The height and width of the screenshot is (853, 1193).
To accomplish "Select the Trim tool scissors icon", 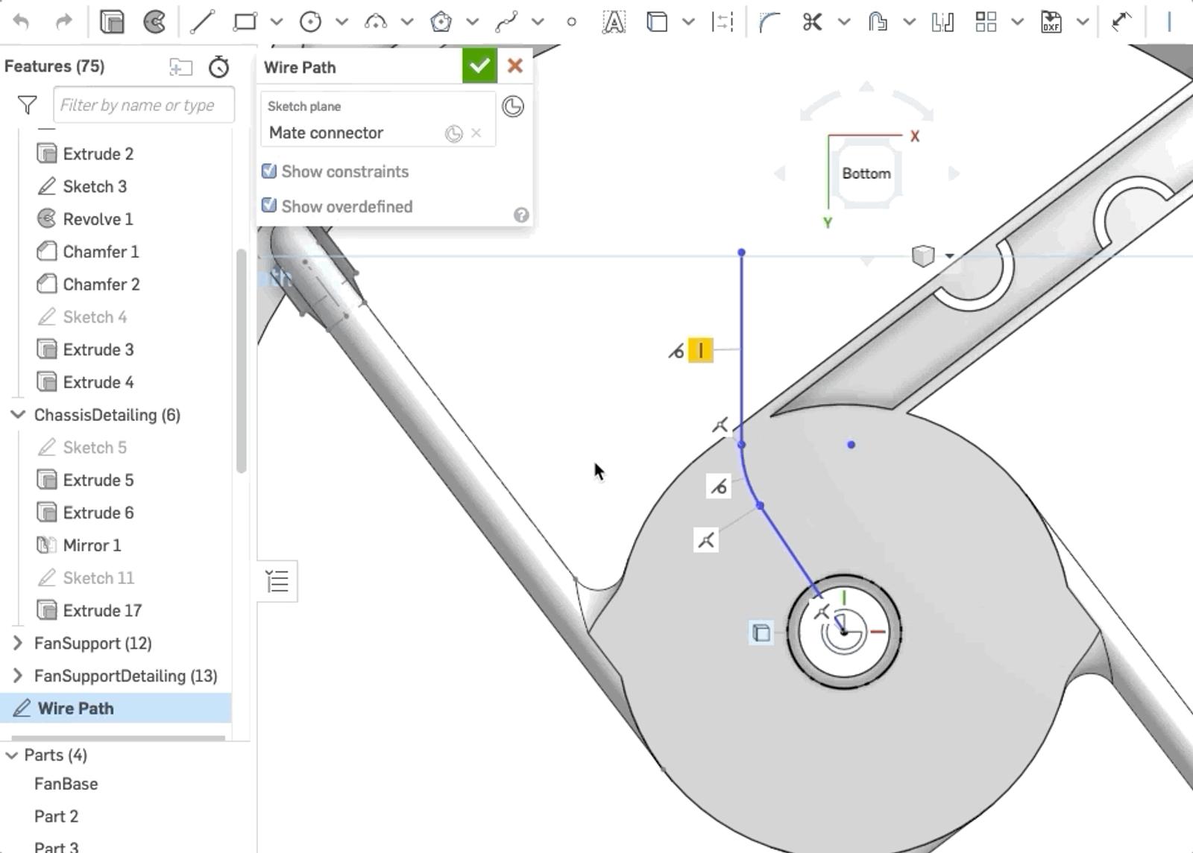I will coord(812,22).
